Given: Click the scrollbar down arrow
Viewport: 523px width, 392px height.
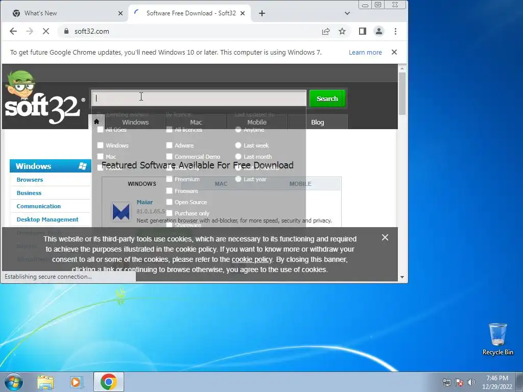Looking at the screenshot, I should [402, 277].
